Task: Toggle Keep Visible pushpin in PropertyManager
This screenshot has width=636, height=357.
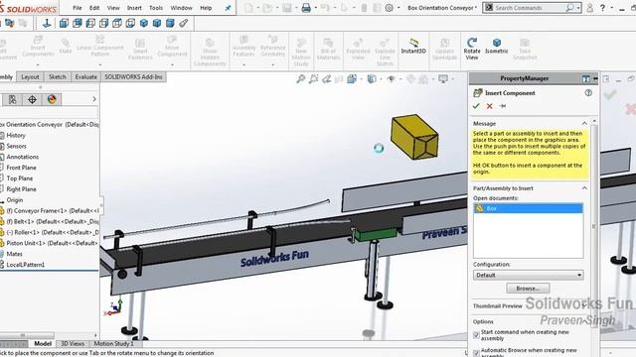Action: point(503,106)
